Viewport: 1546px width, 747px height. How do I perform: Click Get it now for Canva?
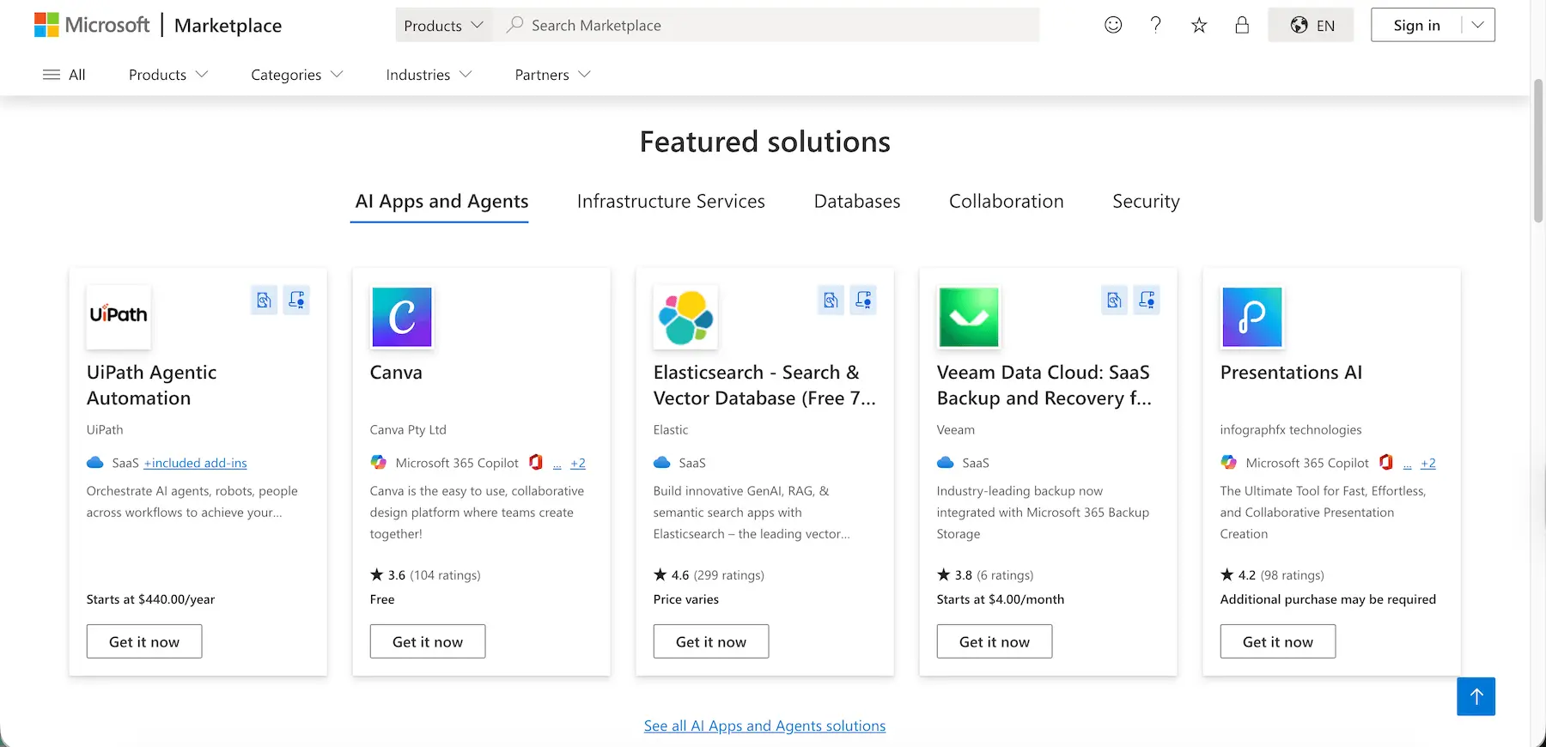[x=428, y=641]
